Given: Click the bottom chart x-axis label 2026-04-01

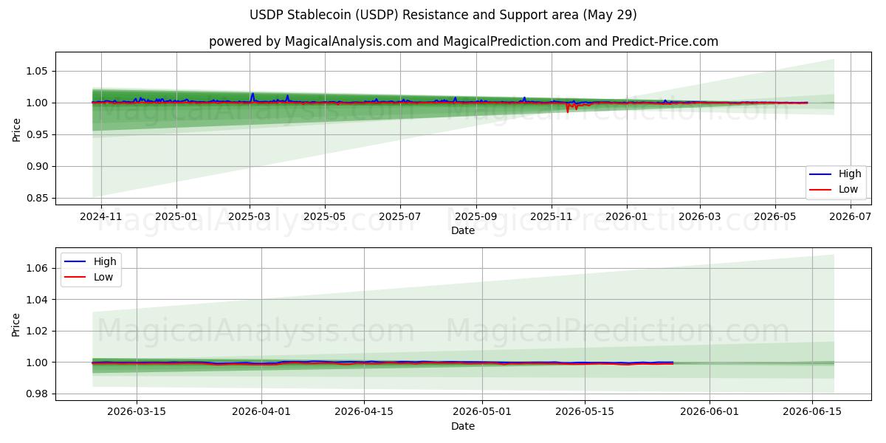Looking at the screenshot, I should (262, 413).
